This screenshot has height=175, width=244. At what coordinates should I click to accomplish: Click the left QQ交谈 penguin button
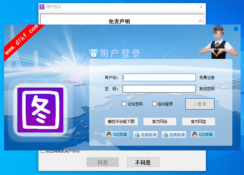tap(117, 134)
